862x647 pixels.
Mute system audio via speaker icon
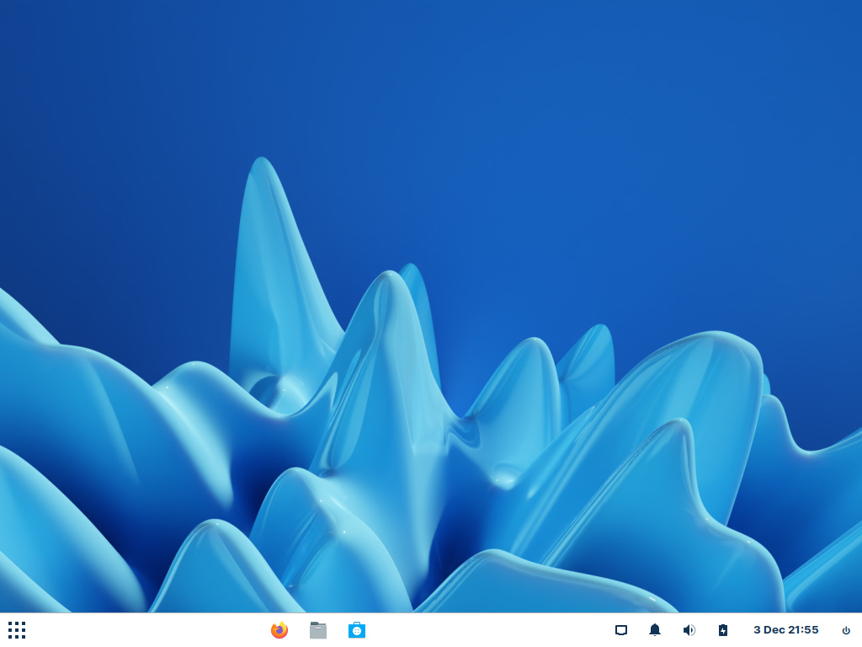[689, 629]
